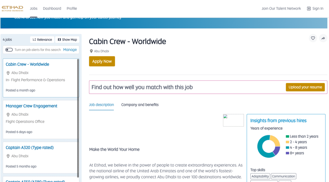This screenshot has width=329, height=182.
Task: Click the location pin in Manager Crew Engagement card
Action: (x=8, y=115)
